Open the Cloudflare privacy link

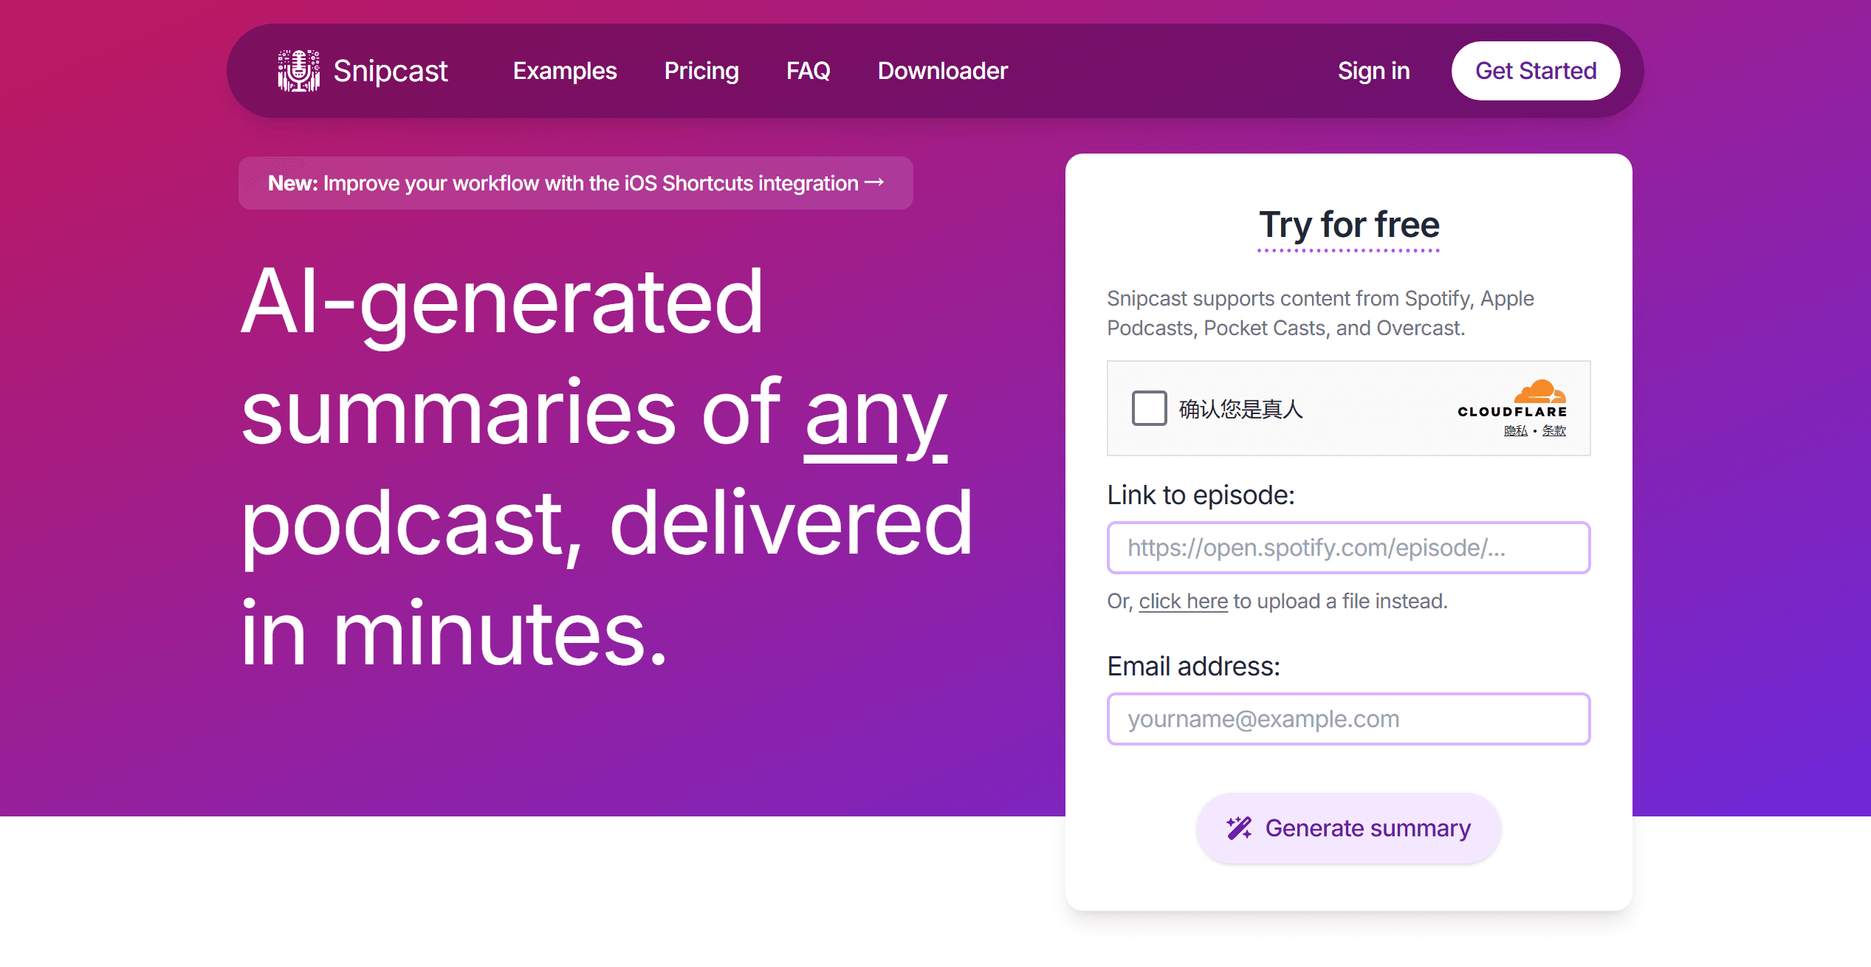point(1515,431)
